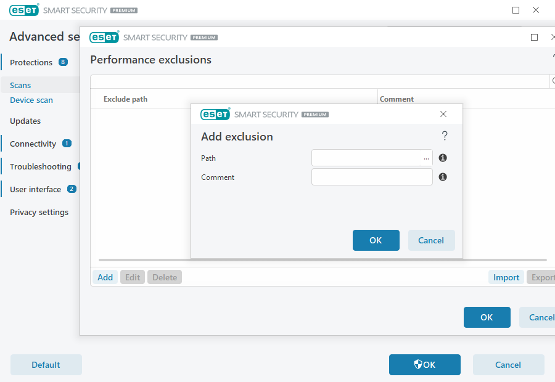555x382 pixels.
Task: Select Scans in the sidebar
Action: (20, 85)
